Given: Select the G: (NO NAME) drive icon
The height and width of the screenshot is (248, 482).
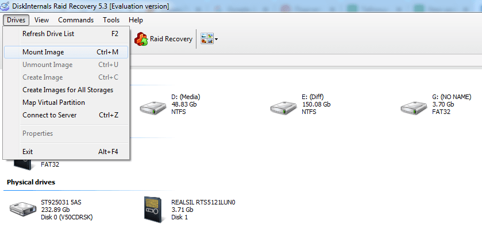Looking at the screenshot, I should pyautogui.click(x=415, y=107).
